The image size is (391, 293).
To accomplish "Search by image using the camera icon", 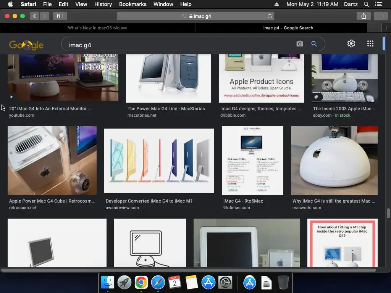I will coord(300,44).
